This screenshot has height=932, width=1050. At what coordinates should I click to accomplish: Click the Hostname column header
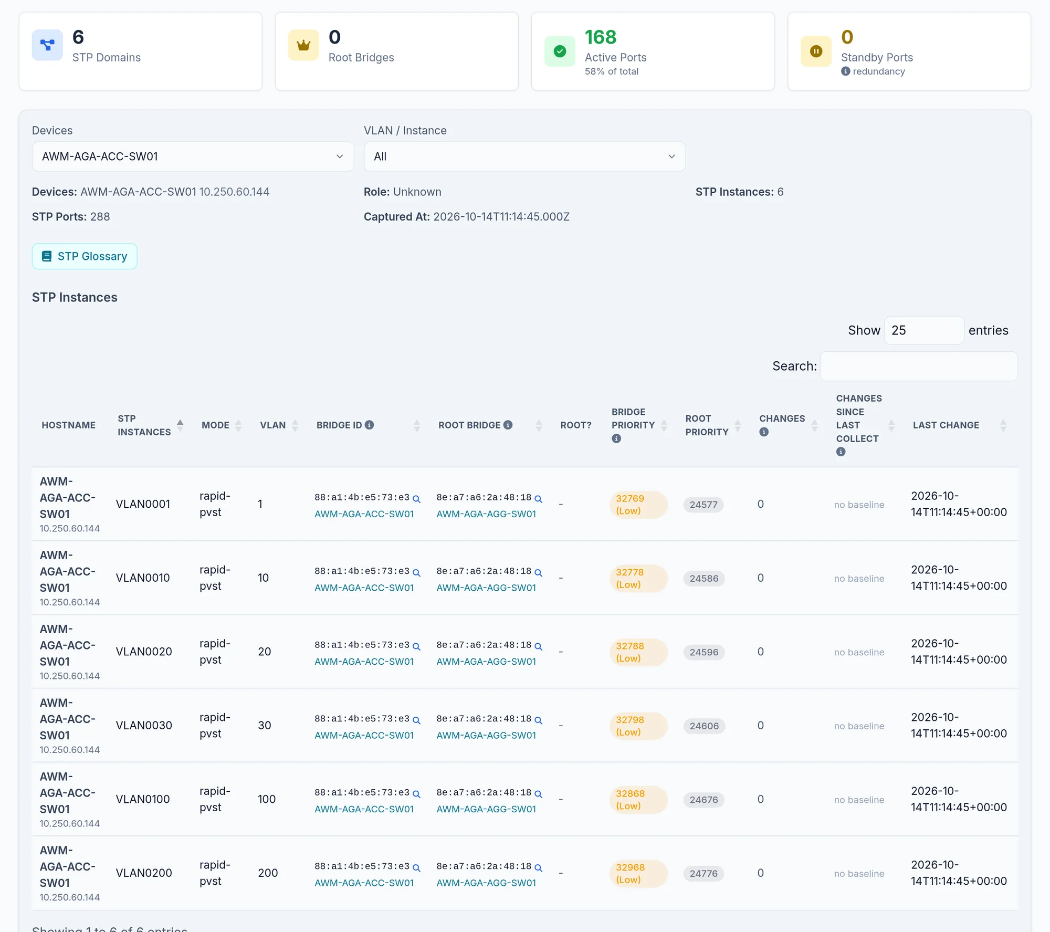(x=69, y=425)
